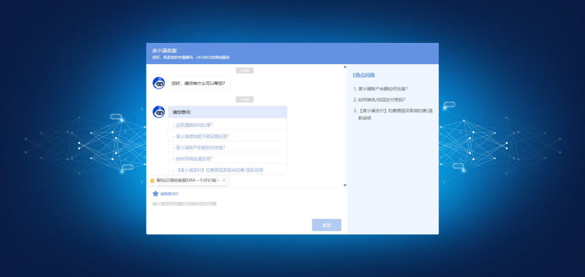Image resolution: width=585 pixels, height=277 pixels.
Task: Select 【度小满支付】扣费原因 in suggested questions list
Action: 219,170
